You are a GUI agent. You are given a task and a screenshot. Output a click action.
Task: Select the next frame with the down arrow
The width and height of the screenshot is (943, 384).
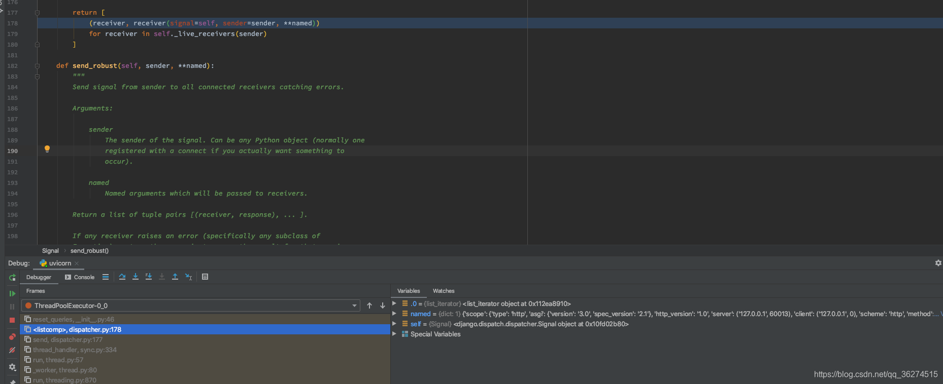tap(383, 305)
